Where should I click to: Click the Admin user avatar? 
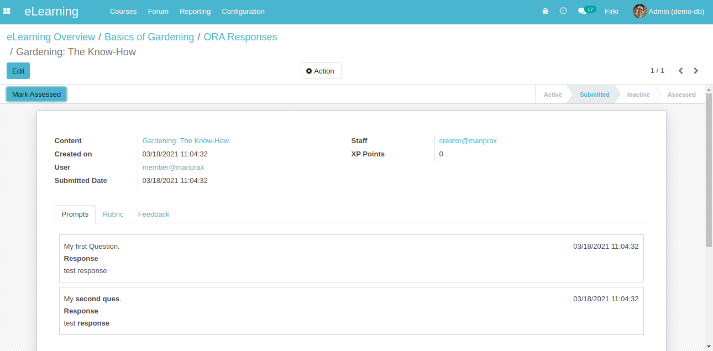click(639, 11)
